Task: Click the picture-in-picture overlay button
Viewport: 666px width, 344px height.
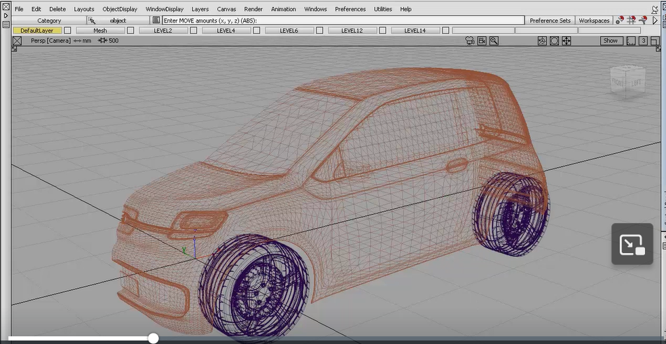Action: pyautogui.click(x=632, y=244)
